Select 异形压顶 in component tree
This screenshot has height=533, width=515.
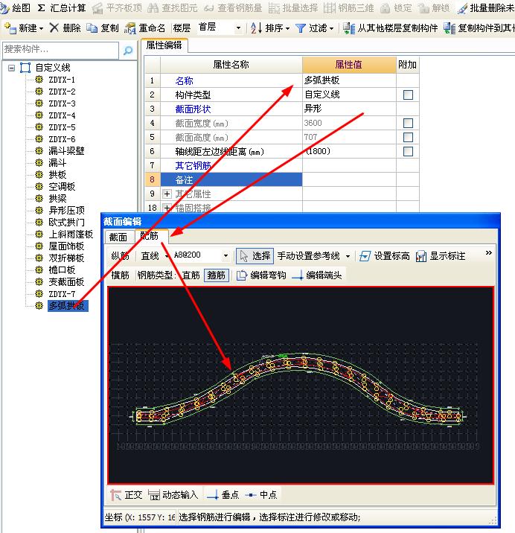66,211
